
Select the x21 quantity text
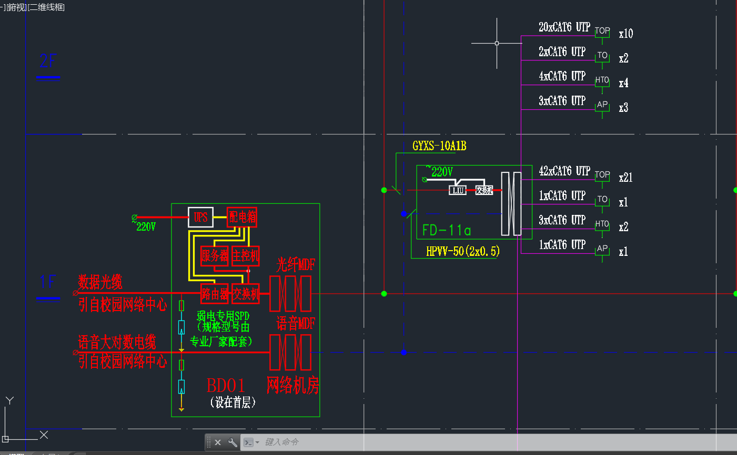(x=625, y=178)
